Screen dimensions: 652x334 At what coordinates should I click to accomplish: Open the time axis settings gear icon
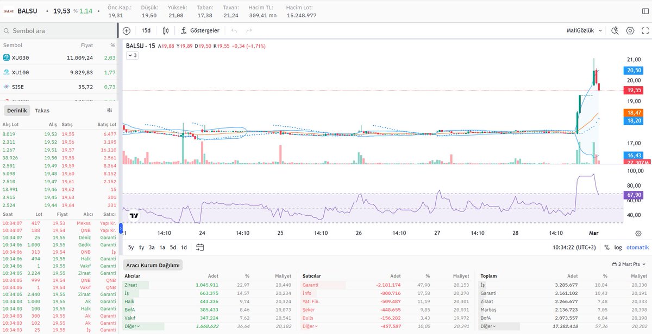[638, 233]
